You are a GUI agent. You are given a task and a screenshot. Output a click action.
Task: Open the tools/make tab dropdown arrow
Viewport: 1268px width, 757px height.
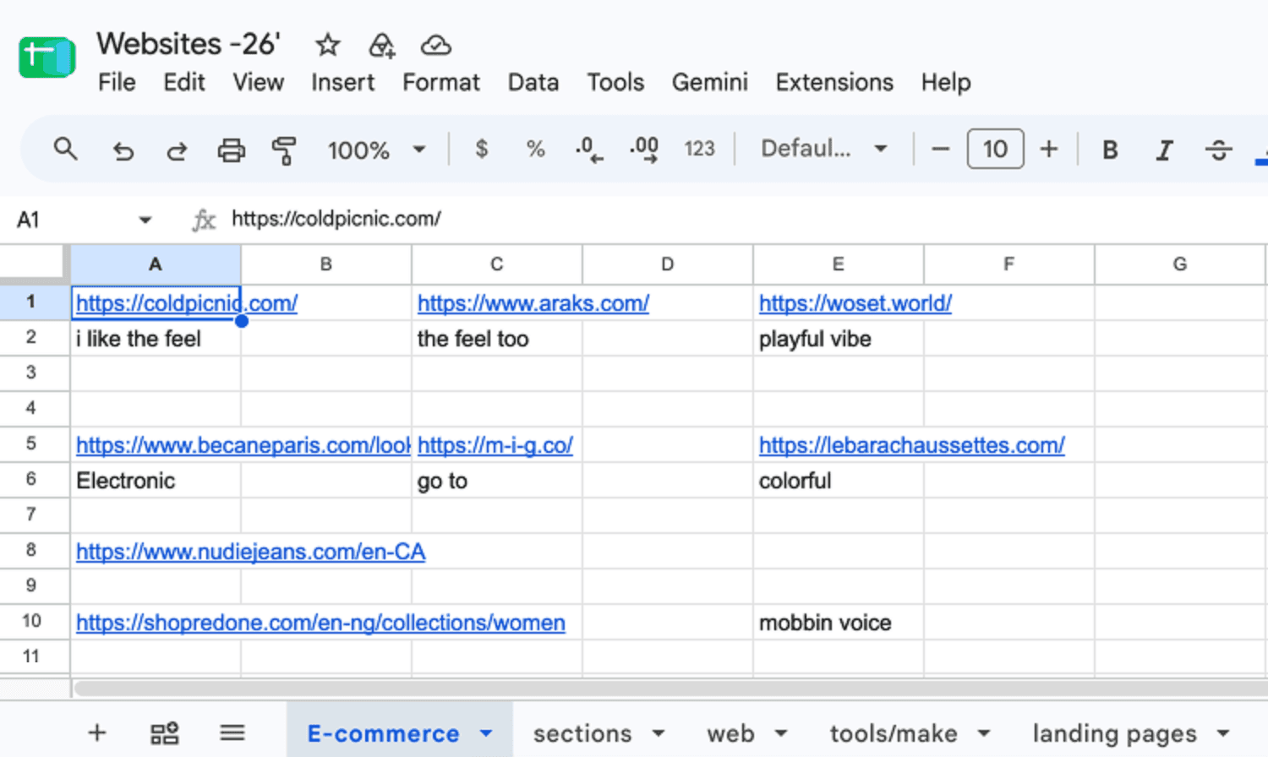coord(984,733)
